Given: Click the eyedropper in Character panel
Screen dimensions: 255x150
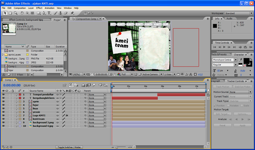Looking at the screenshot, I should click(240, 60).
